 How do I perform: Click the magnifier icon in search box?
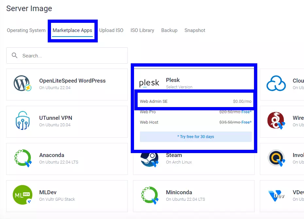pos(14,55)
